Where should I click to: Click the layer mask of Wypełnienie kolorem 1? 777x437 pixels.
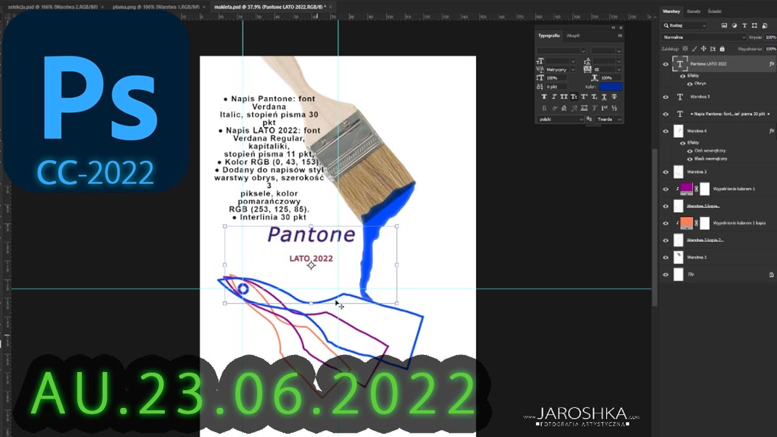point(705,189)
